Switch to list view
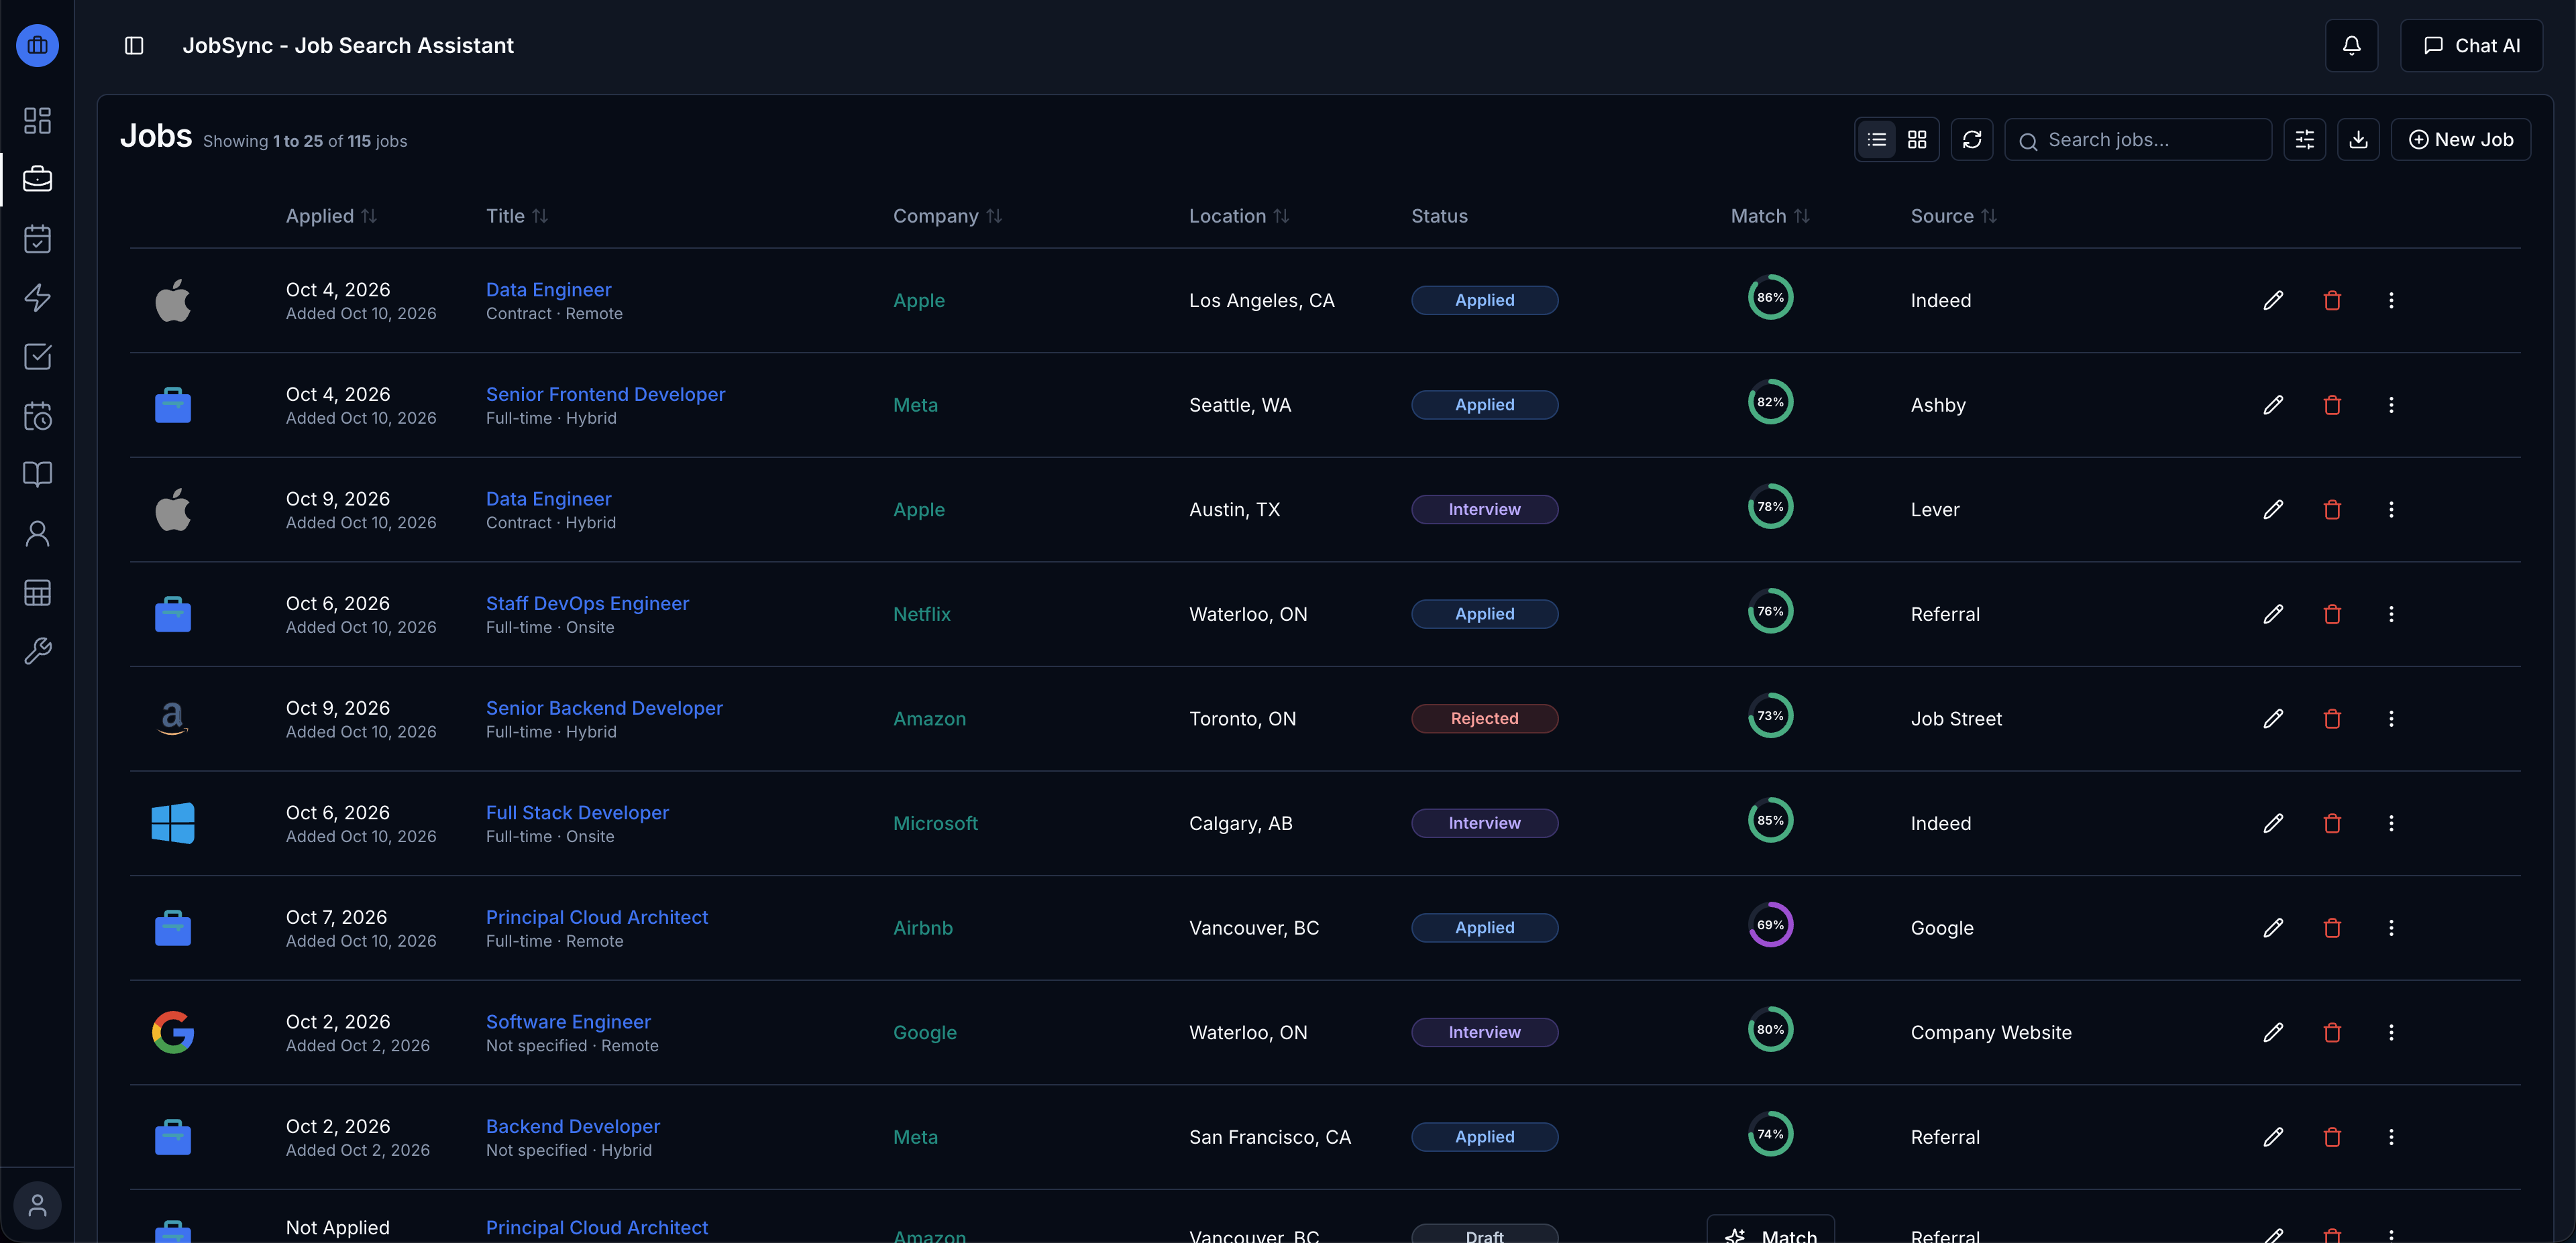2576x1243 pixels. [x=1877, y=140]
